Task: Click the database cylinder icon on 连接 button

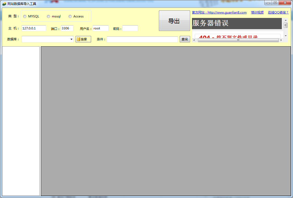Action: coord(78,39)
